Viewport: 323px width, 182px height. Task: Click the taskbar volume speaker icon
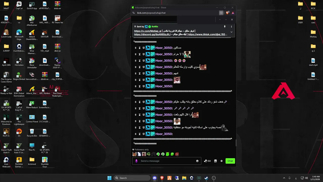pyautogui.click(x=306, y=178)
